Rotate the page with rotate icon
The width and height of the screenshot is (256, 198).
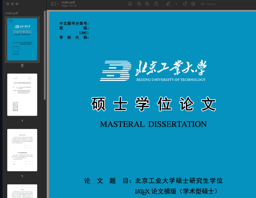(x=185, y=4)
